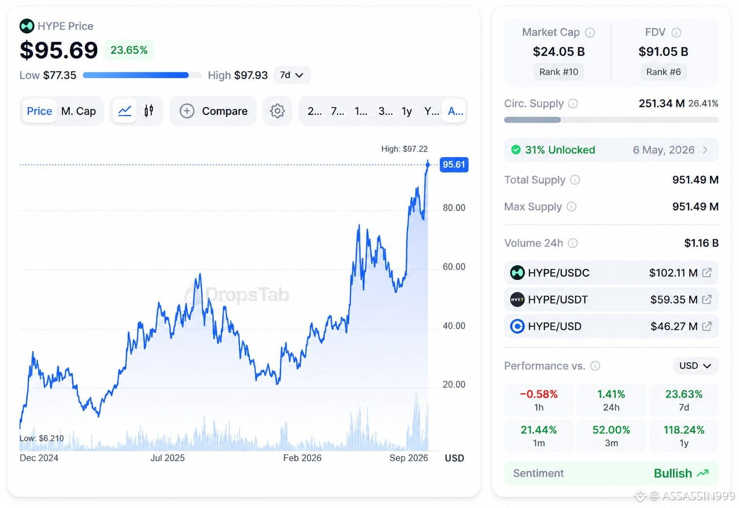Click FDV info icon

(676, 33)
